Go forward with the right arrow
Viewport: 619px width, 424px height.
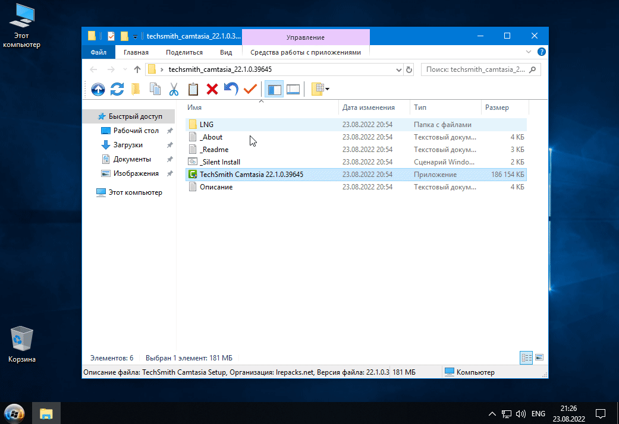[x=111, y=69]
